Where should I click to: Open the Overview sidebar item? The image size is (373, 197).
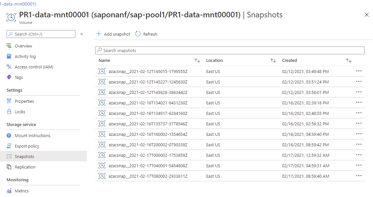click(x=23, y=46)
